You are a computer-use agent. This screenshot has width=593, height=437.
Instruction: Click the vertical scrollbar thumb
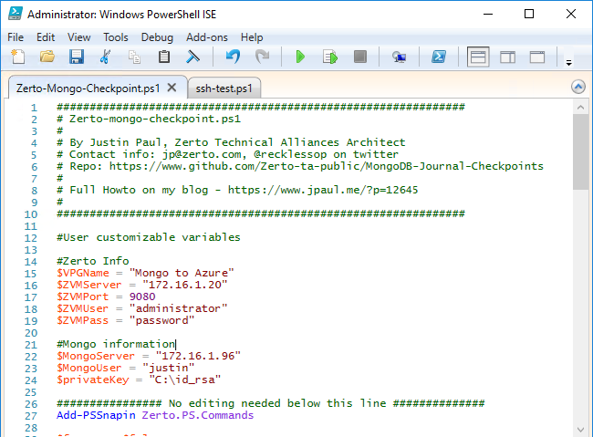580,152
